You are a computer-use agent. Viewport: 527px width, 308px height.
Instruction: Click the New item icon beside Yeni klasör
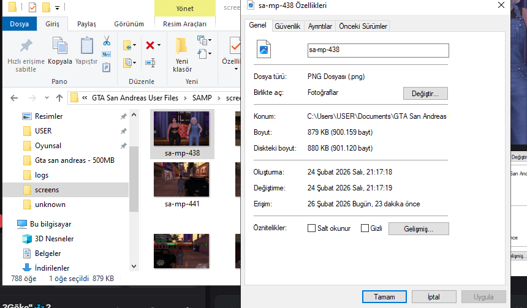click(x=202, y=40)
